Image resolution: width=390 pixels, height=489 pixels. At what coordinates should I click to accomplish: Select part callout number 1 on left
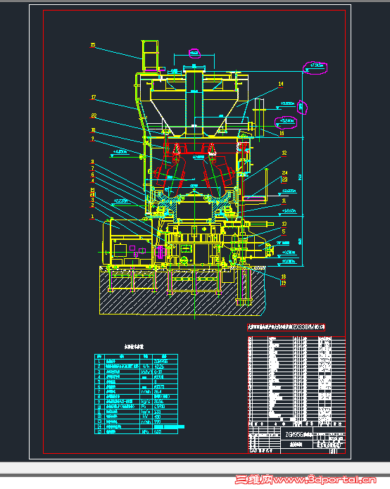click(92, 217)
